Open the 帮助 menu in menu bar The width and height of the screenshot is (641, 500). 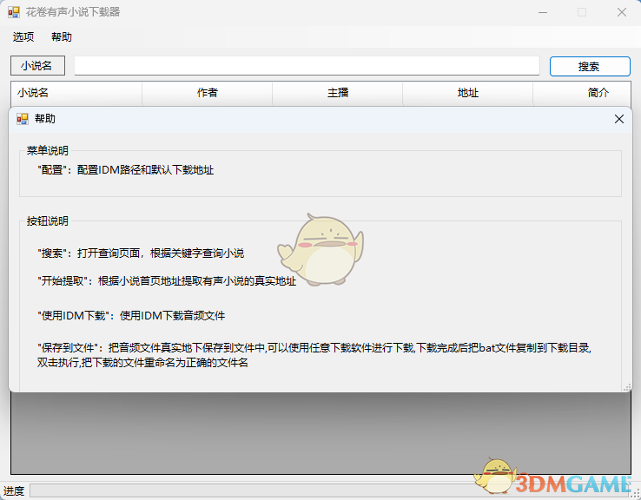(x=62, y=37)
